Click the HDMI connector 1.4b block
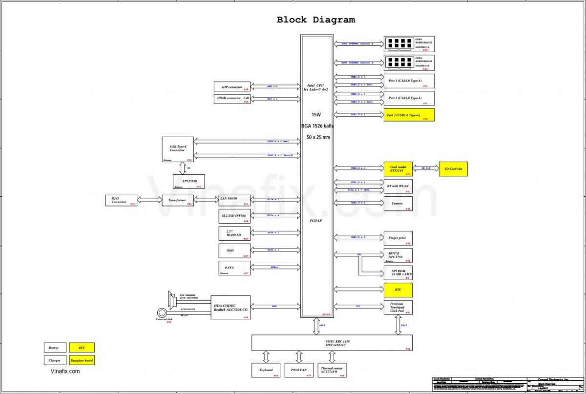 point(232,99)
